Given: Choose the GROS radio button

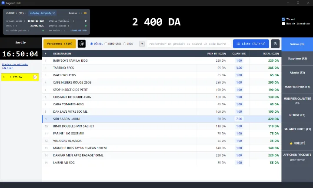Looking at the screenshot, I should click(125, 44).
